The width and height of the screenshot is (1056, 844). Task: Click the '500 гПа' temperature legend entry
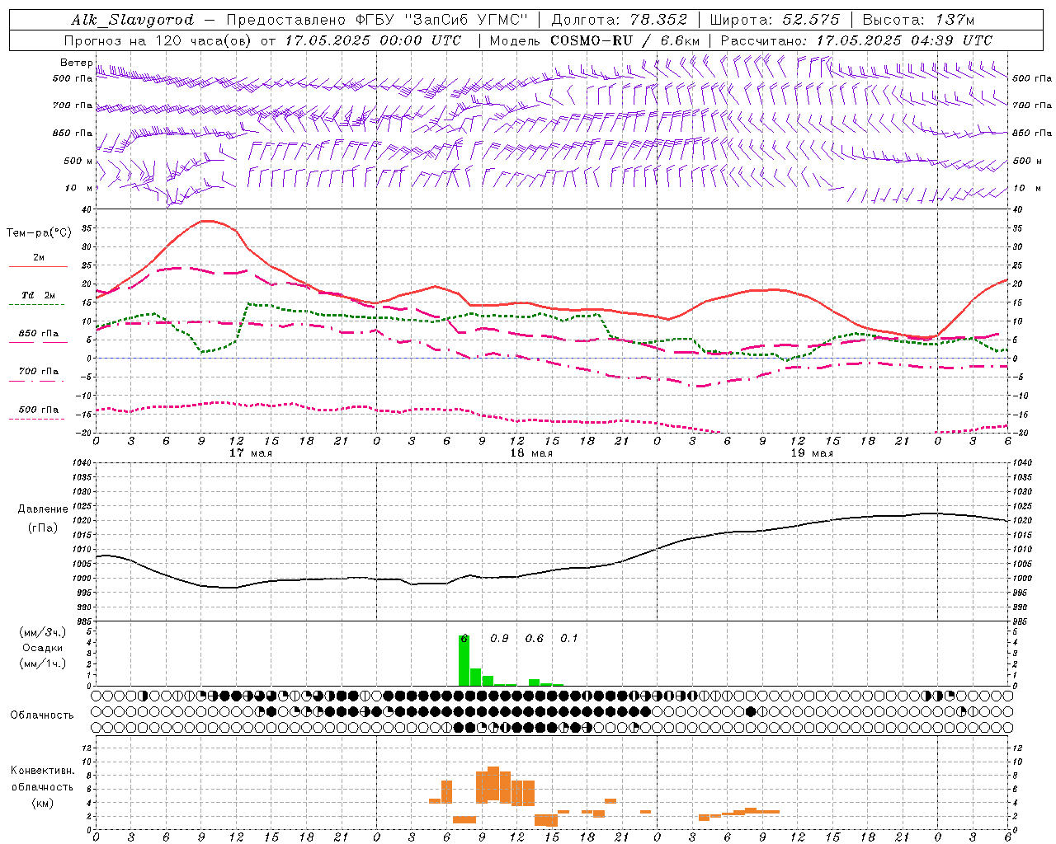click(x=39, y=410)
